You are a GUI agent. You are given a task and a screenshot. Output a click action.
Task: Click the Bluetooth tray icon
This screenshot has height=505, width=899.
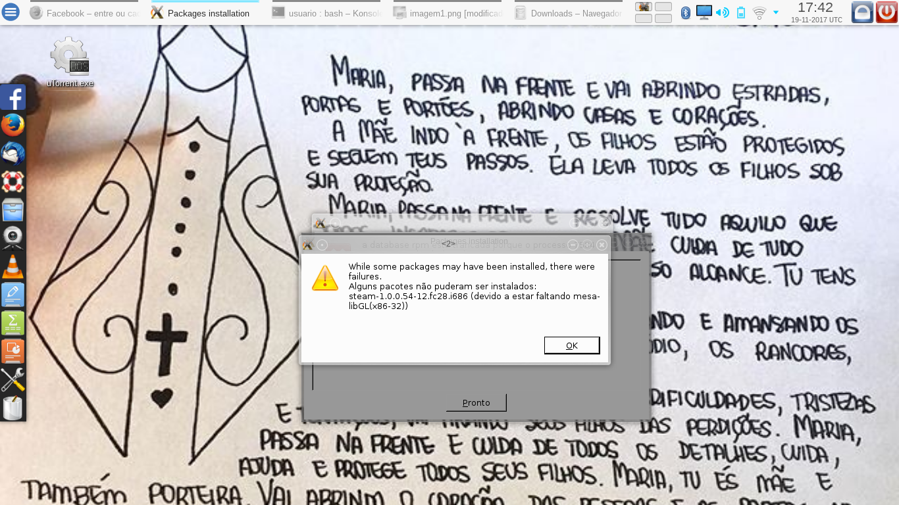(686, 12)
